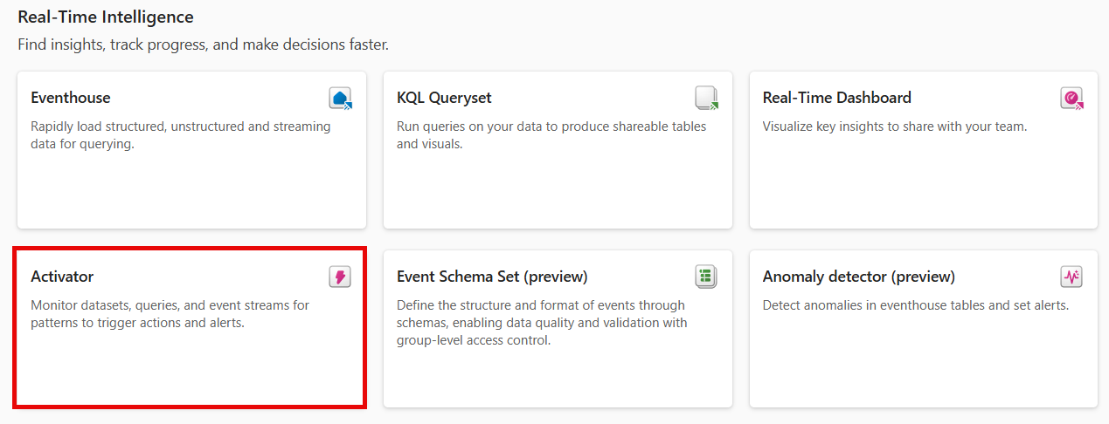Open the KQL Queryset title
1109x424 pixels.
[x=444, y=98]
